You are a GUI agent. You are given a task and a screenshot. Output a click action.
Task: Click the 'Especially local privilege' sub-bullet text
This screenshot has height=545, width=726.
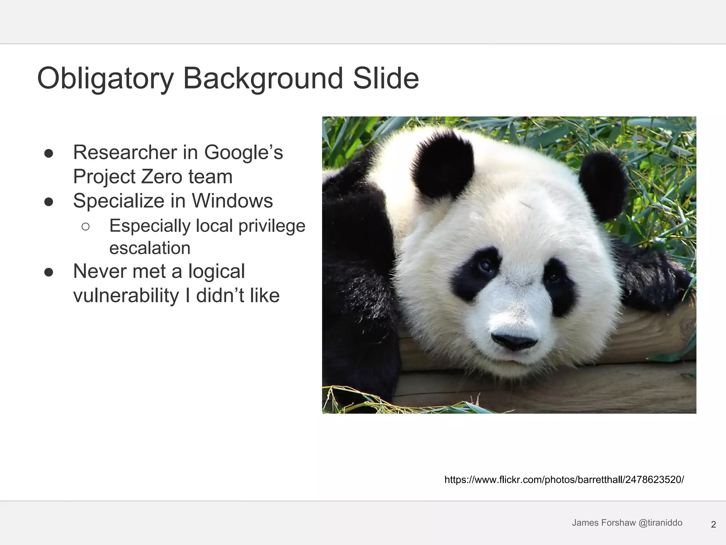(x=207, y=226)
